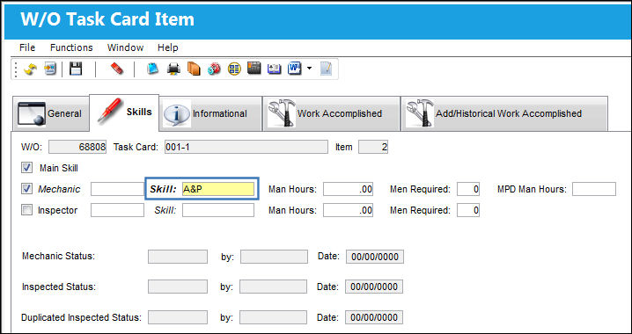Screen dimensions: 632x334
Task: Select the Skills tab
Action: pos(124,113)
